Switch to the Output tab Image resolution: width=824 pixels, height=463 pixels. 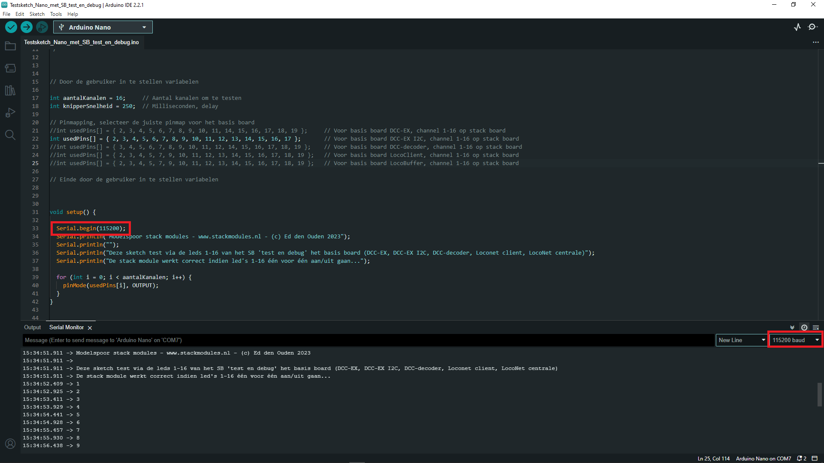coord(32,327)
